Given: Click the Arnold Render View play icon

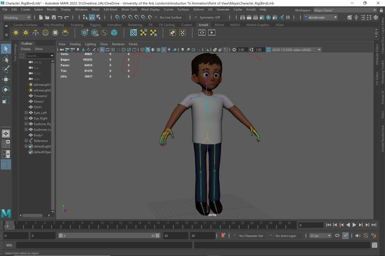Looking at the screenshot, I should (212, 33).
